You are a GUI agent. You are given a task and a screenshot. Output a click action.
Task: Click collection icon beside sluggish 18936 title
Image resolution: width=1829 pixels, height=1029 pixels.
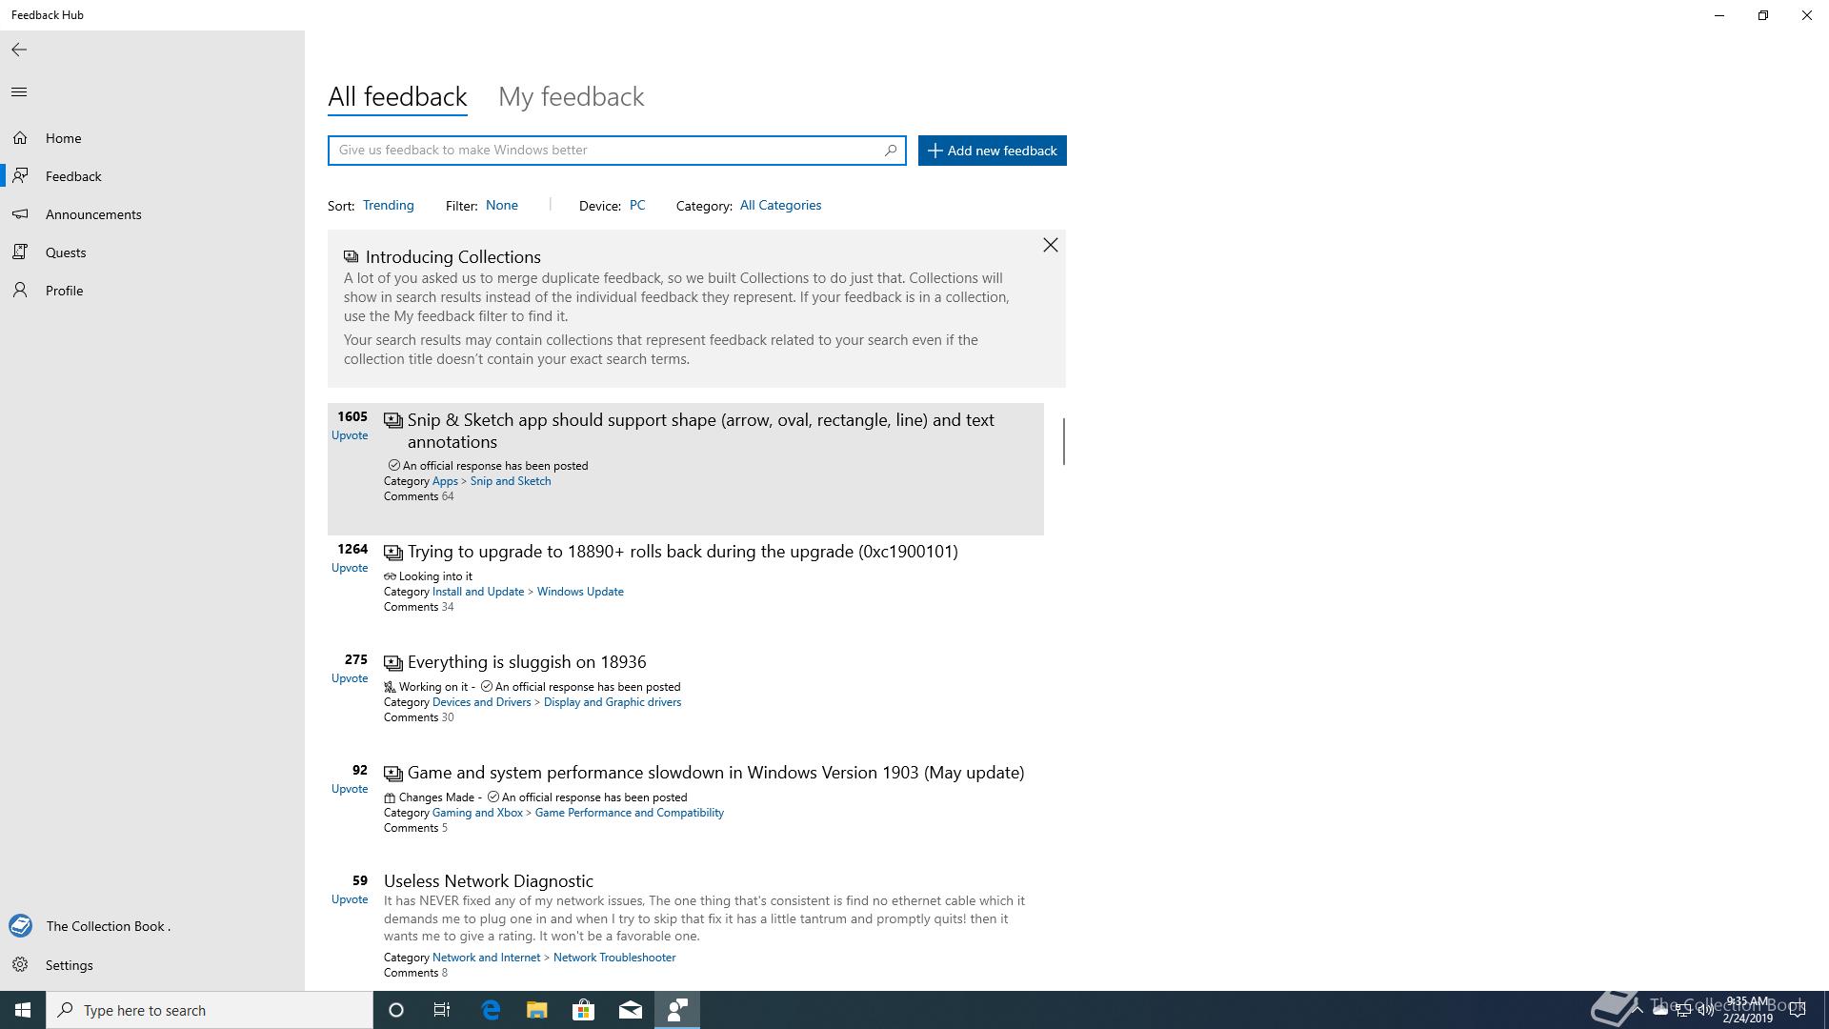[x=393, y=663]
